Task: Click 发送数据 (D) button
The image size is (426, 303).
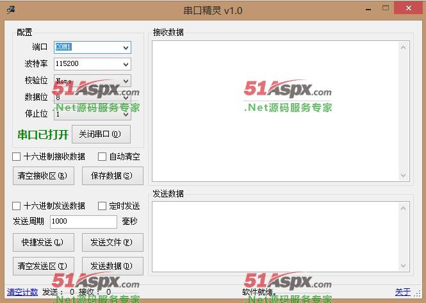Action: (113, 266)
